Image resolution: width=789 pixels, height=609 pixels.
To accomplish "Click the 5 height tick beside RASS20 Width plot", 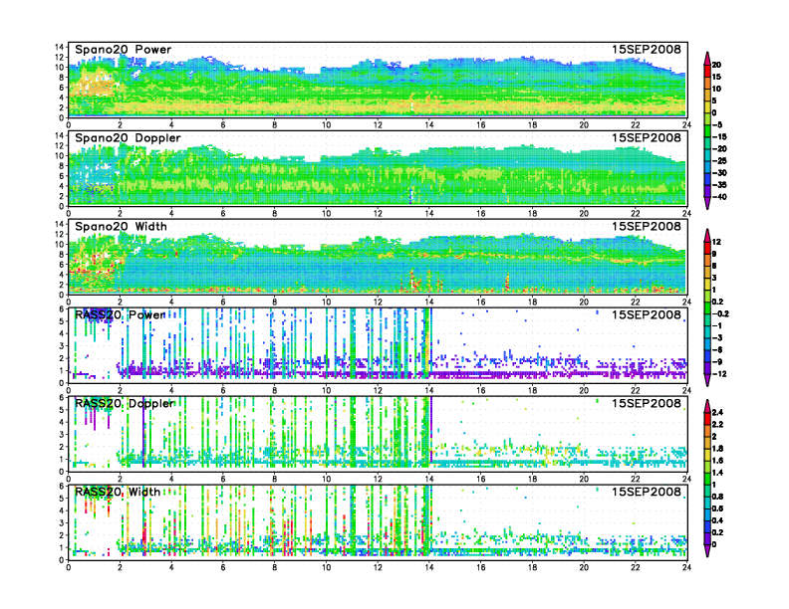I will click(x=62, y=499).
